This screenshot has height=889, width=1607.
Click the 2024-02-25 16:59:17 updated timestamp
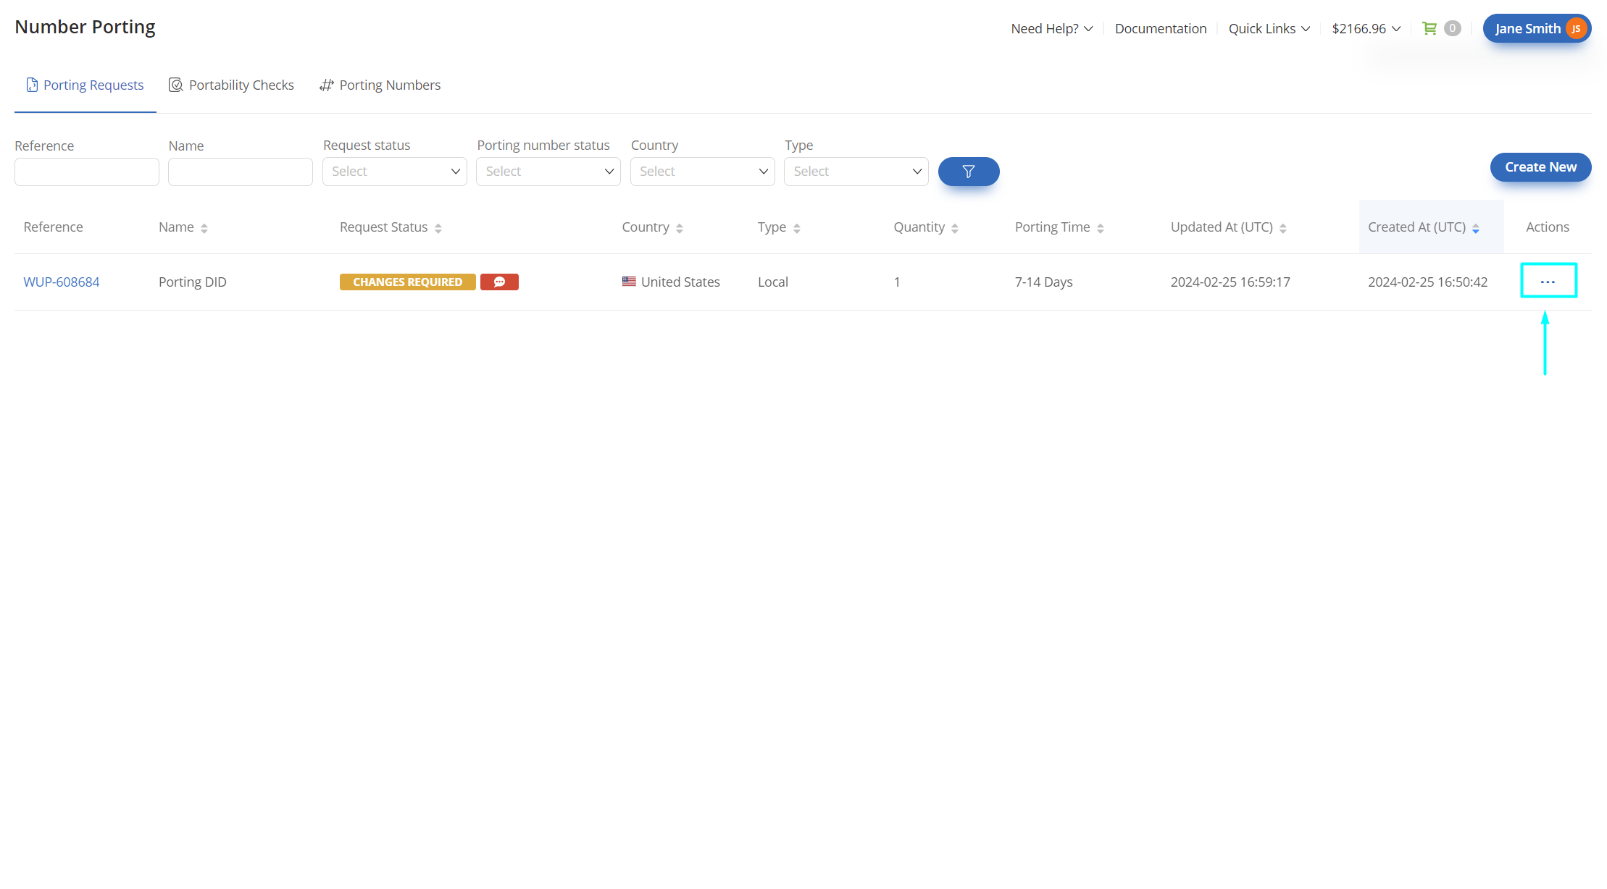pos(1230,282)
